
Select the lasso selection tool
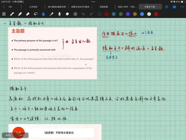tap(36, 14)
